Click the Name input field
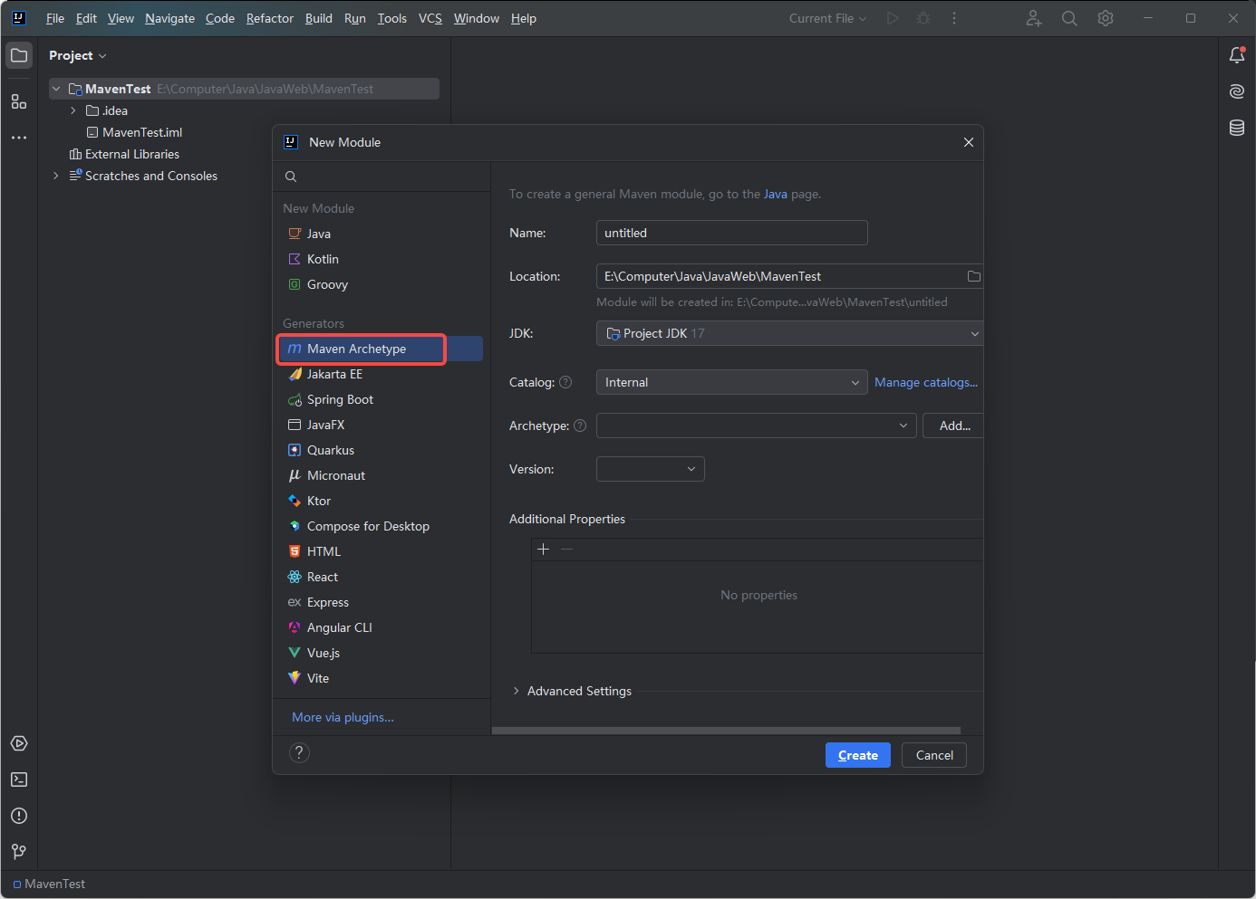The width and height of the screenshot is (1256, 899). (x=732, y=233)
